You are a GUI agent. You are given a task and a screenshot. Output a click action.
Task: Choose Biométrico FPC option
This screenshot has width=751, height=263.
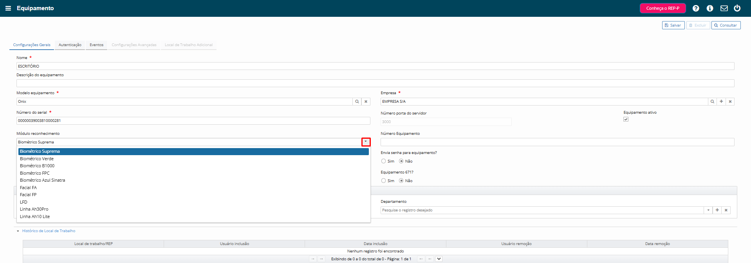193,173
